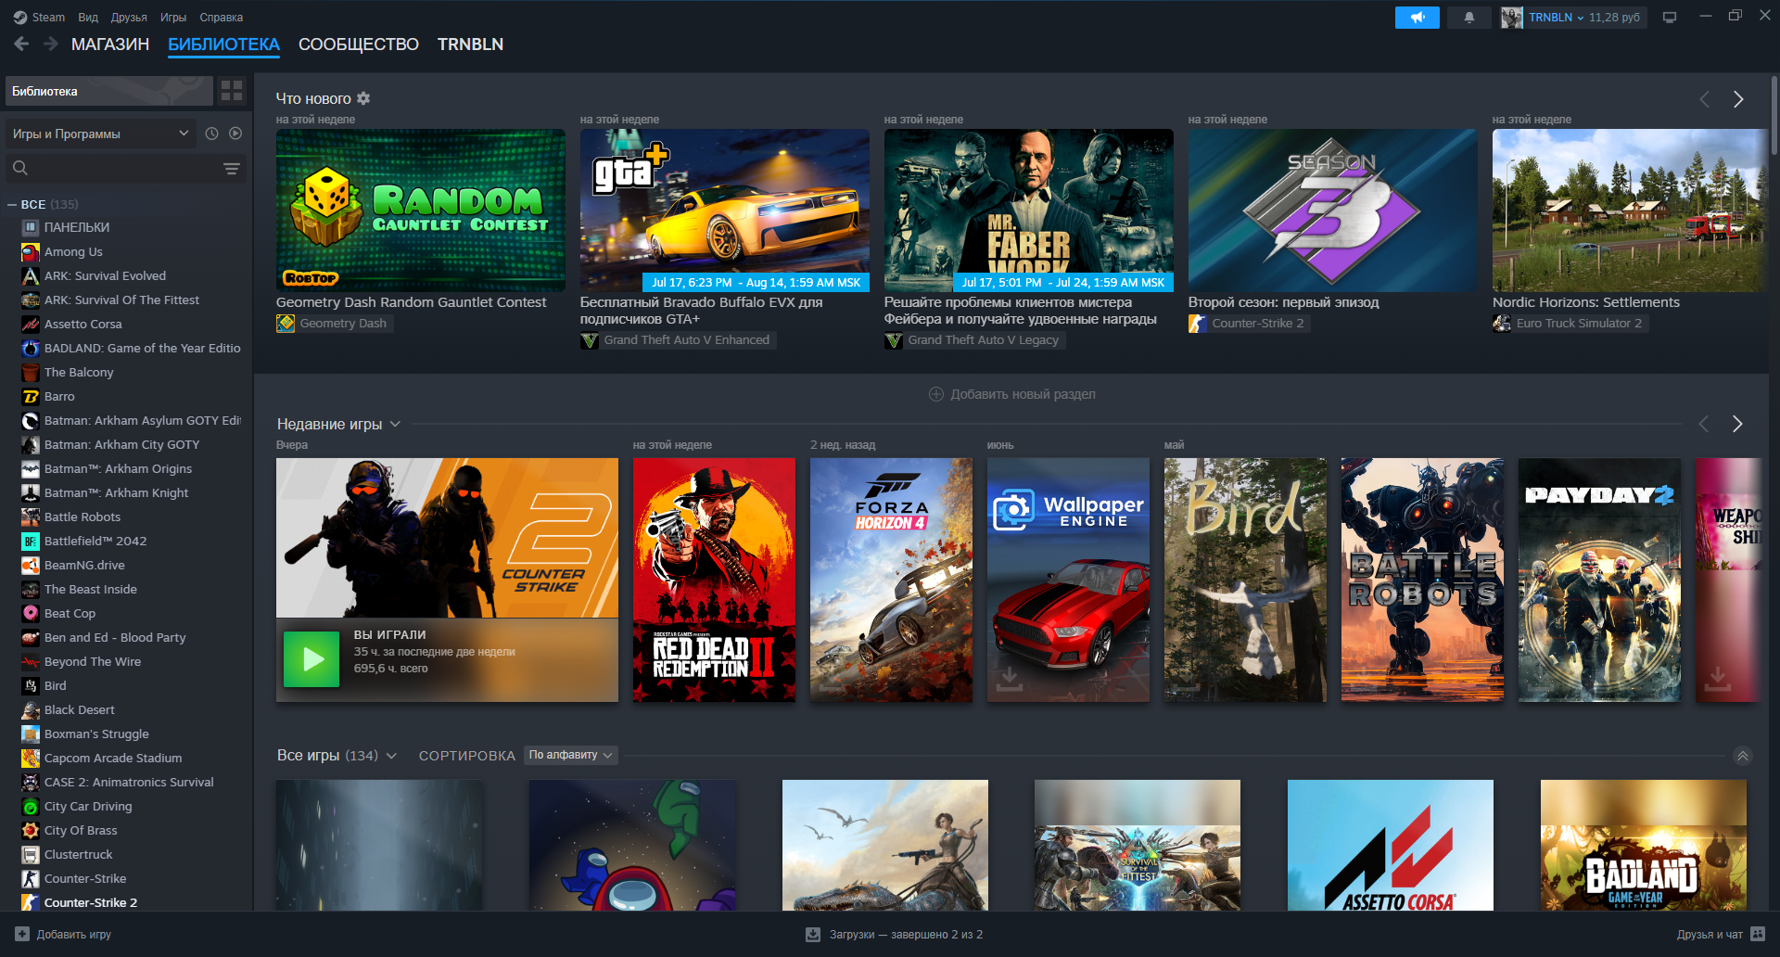This screenshot has height=957, width=1780.
Task: Switch to МАГАЗИН tab
Action: click(110, 45)
